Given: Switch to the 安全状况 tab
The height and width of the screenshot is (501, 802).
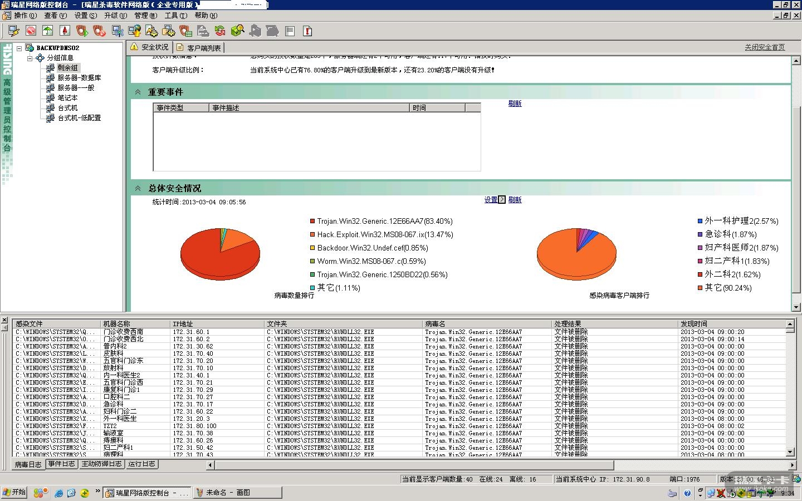Looking at the screenshot, I should 149,47.
